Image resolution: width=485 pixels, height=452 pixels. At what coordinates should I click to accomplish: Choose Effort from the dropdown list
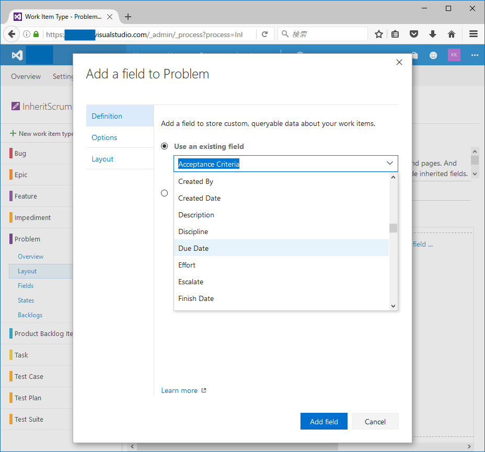click(281, 265)
